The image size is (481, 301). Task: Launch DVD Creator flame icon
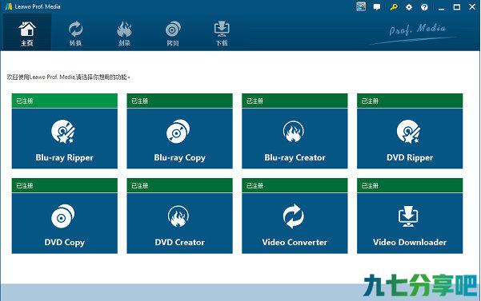[x=178, y=216]
